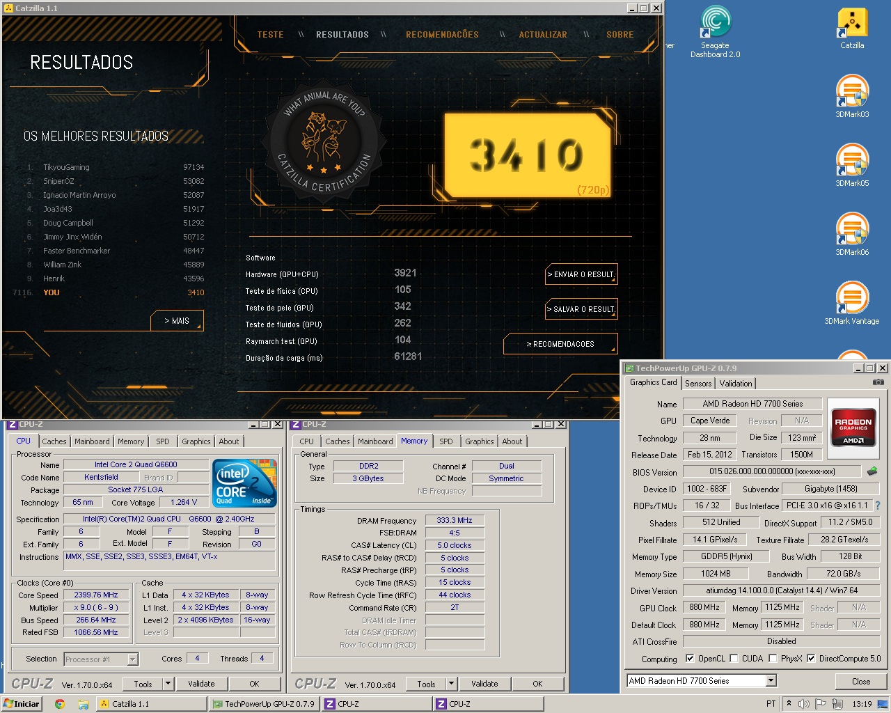This screenshot has height=713, width=891.
Task: Switch to TechPowerUp GPU-Z taskbar button
Action: [x=263, y=704]
